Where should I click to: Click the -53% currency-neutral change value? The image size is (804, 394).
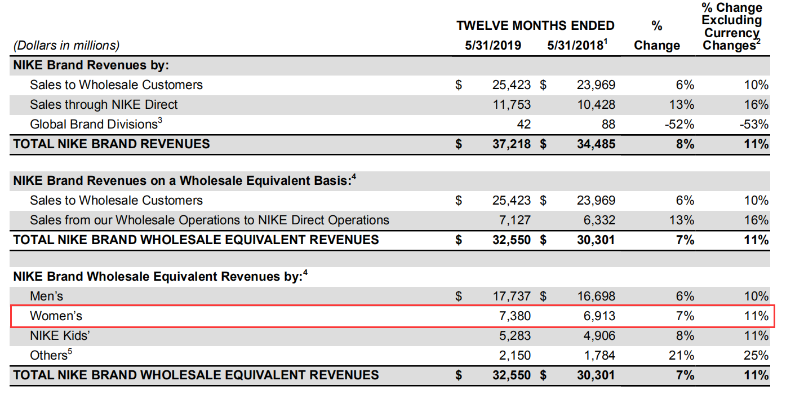click(x=753, y=124)
